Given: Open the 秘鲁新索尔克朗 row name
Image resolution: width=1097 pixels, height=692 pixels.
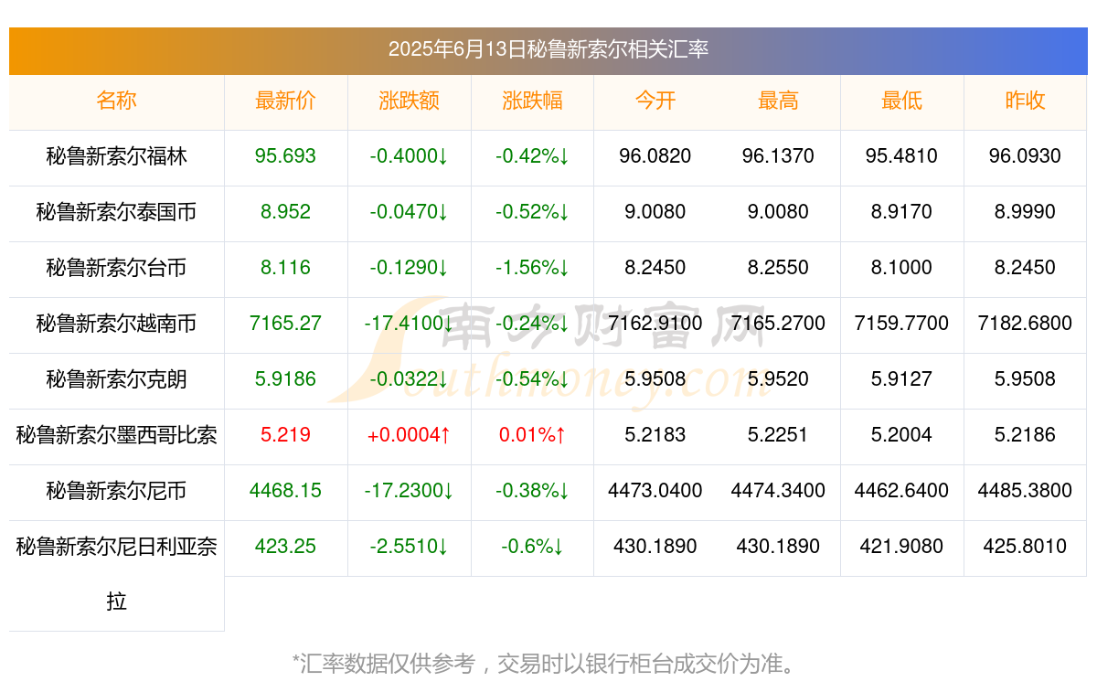Looking at the screenshot, I should 116,379.
